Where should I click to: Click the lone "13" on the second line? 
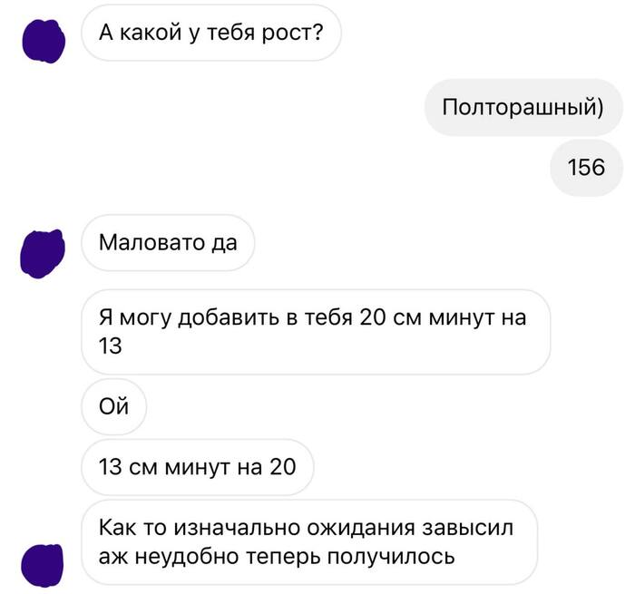coord(110,346)
